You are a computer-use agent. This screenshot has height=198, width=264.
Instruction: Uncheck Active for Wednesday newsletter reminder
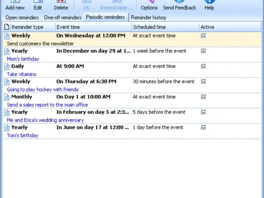tap(203, 36)
